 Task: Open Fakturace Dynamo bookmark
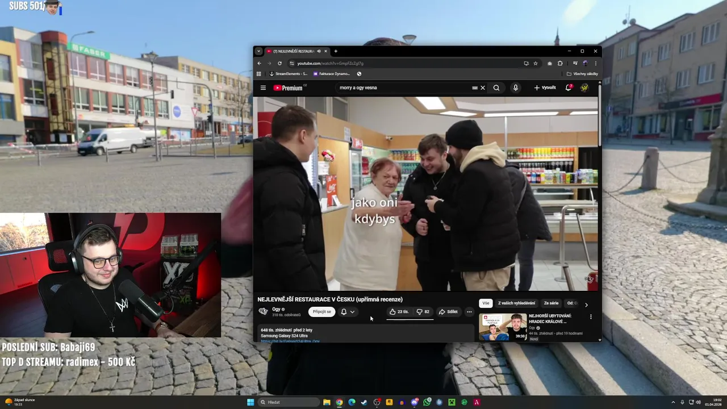pyautogui.click(x=332, y=74)
